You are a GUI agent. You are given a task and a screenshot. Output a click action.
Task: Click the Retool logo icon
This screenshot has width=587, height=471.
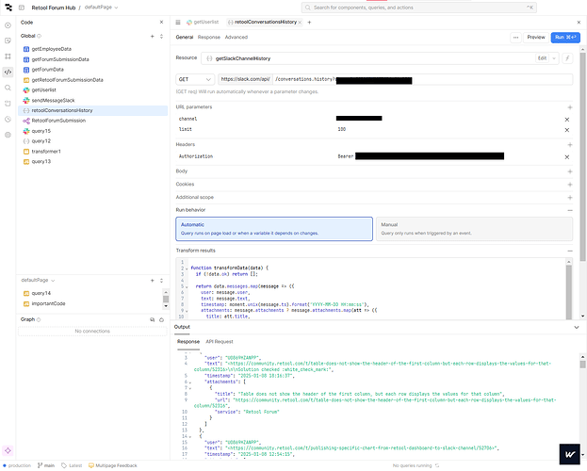[x=8, y=8]
